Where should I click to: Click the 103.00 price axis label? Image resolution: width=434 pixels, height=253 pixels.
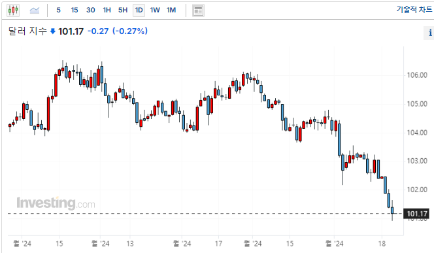(417, 161)
